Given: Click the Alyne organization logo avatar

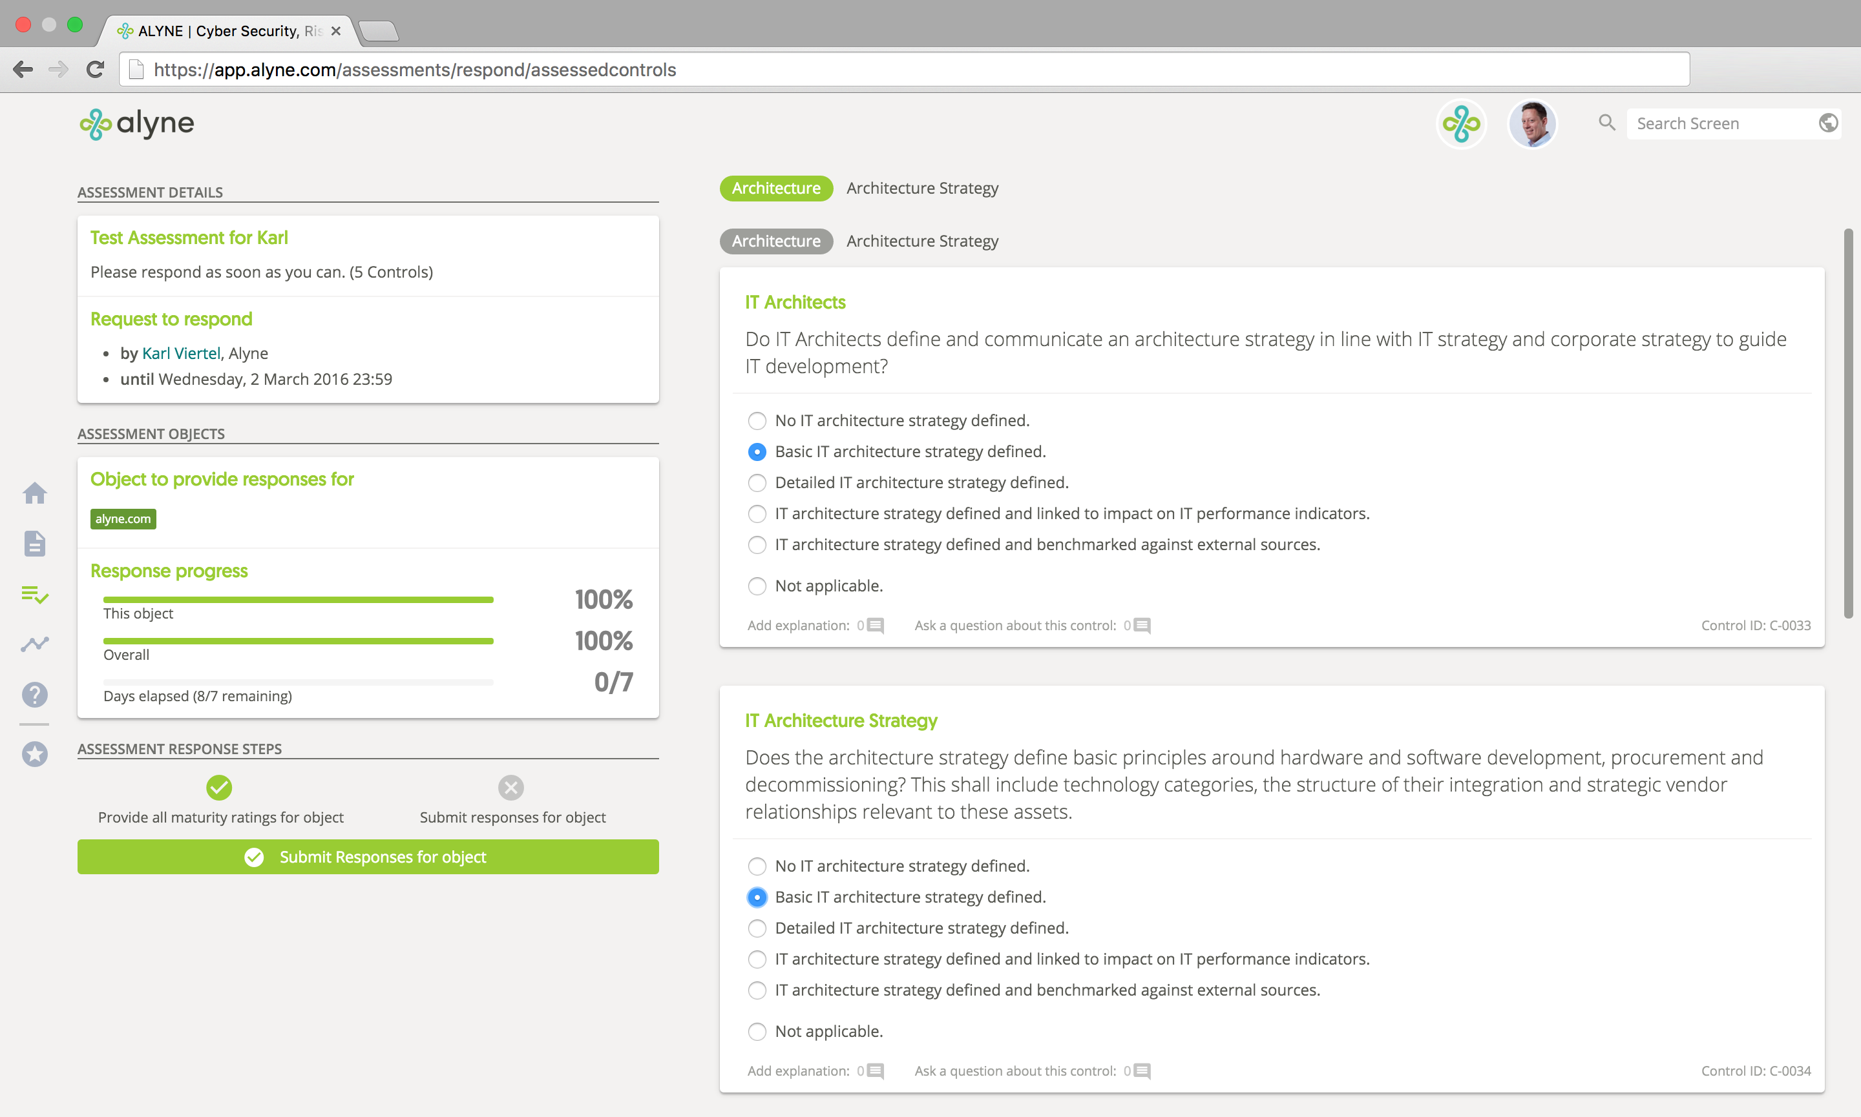Looking at the screenshot, I should [x=1461, y=123].
